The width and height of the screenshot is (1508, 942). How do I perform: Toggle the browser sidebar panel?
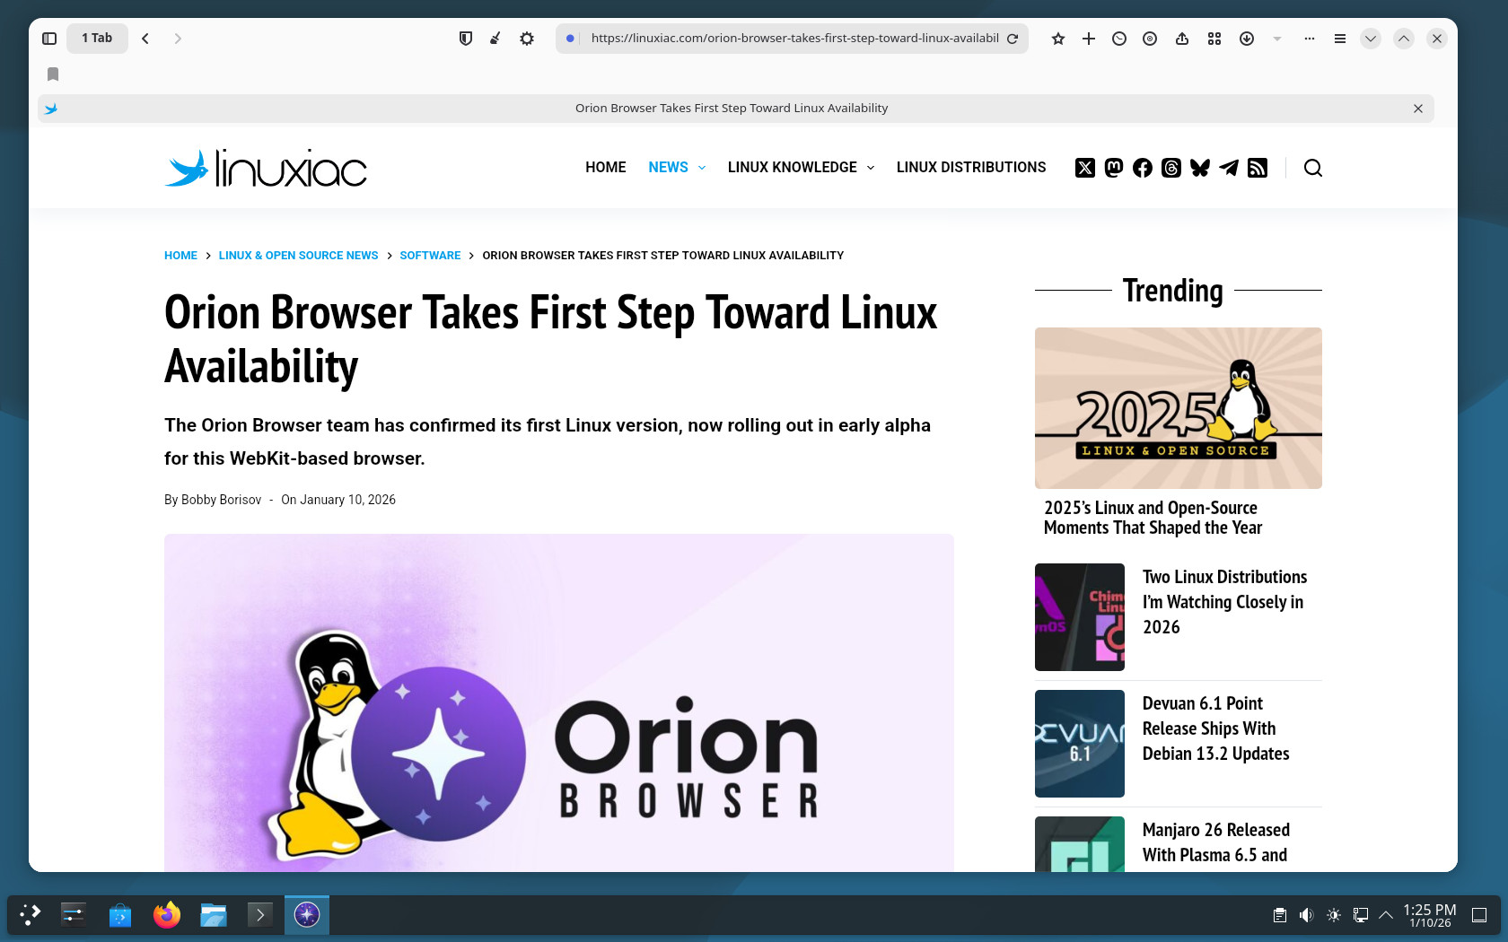[49, 39]
